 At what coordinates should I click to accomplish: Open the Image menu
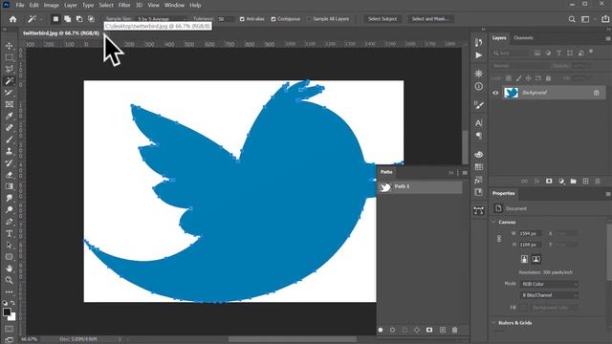[51, 5]
